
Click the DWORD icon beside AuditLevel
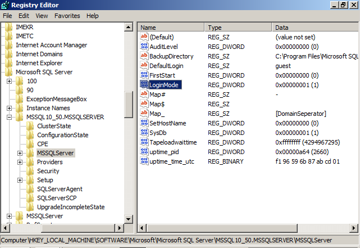click(144, 46)
